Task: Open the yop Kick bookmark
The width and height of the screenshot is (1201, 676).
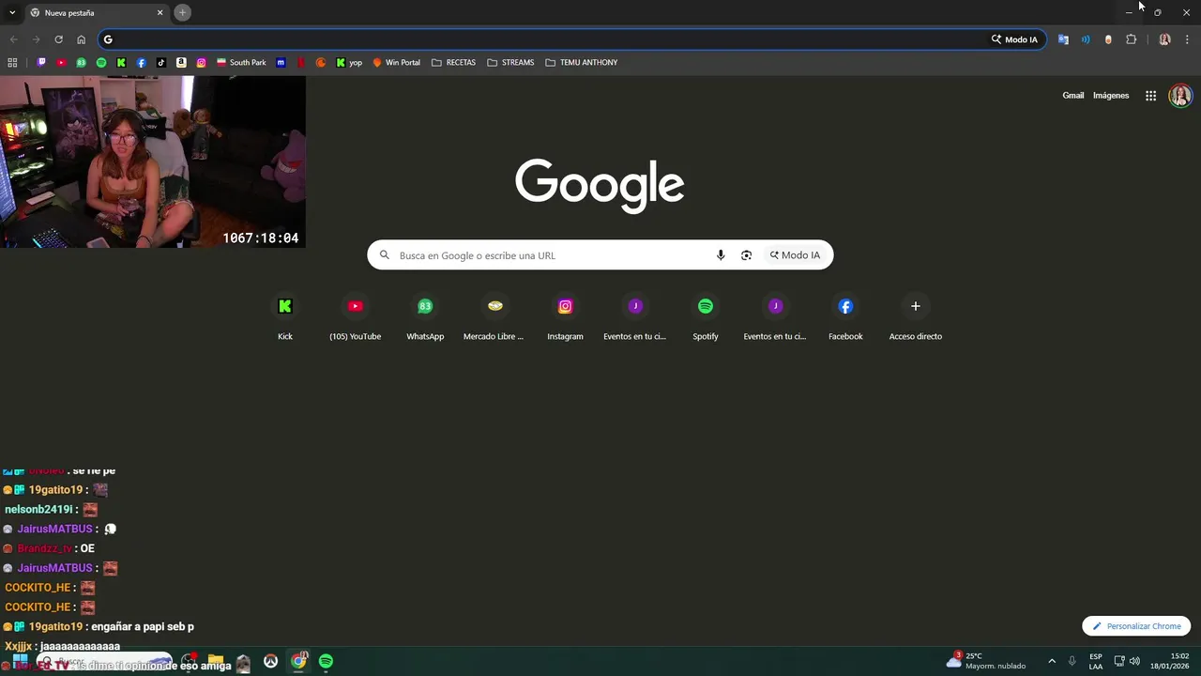Action: (349, 63)
